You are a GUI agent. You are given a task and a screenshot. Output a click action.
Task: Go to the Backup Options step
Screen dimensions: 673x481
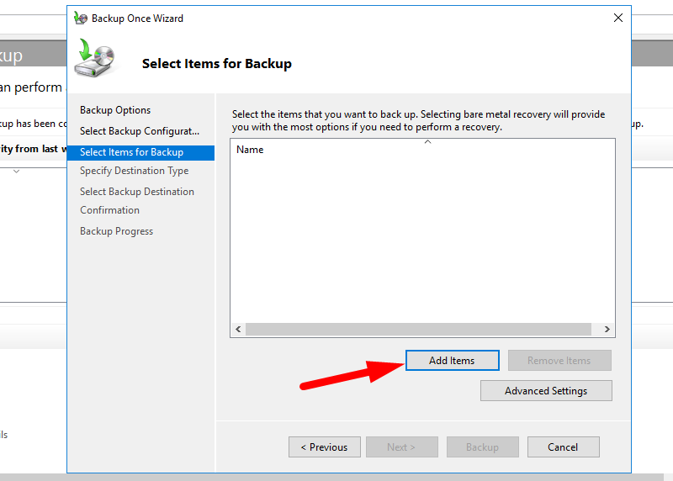115,110
